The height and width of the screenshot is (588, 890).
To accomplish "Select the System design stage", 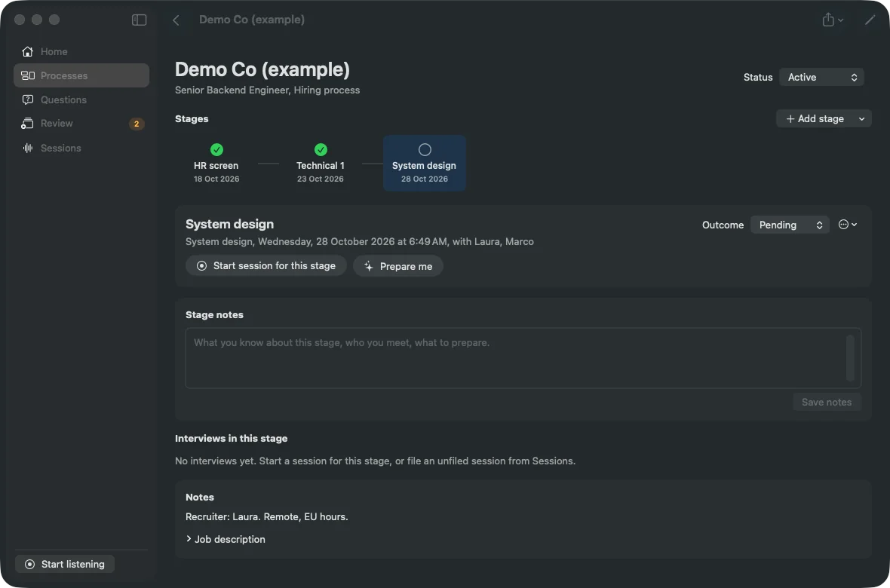I will coord(425,164).
